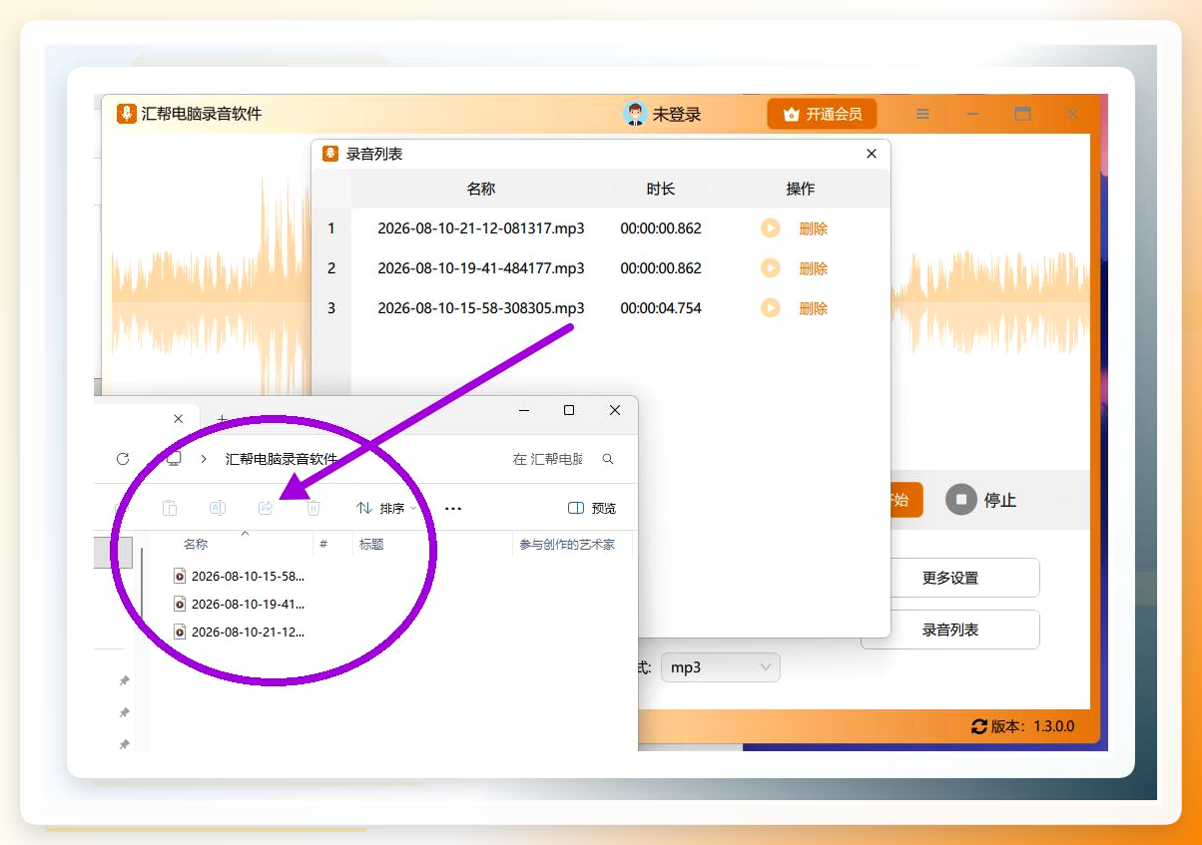Image resolution: width=1202 pixels, height=845 pixels.
Task: Click the media icon of file 2026-08-10-19-41...
Action: point(180,604)
